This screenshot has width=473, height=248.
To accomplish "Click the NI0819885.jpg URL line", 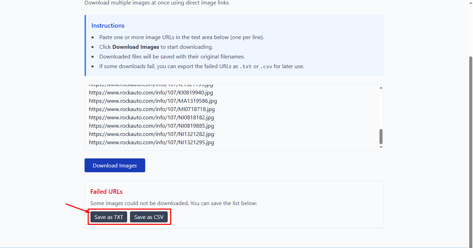I will 151,126.
